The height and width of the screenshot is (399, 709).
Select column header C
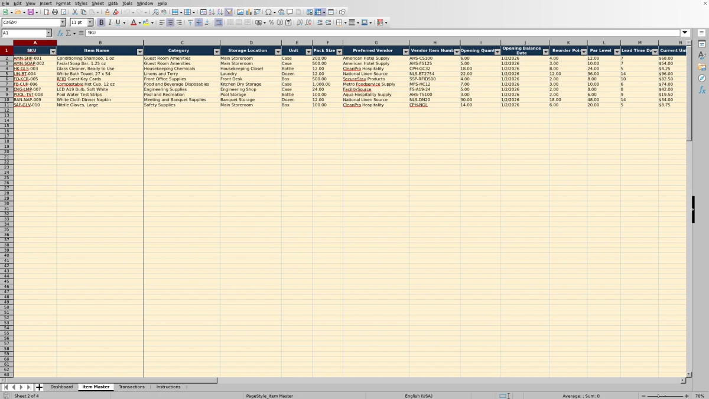tap(182, 43)
